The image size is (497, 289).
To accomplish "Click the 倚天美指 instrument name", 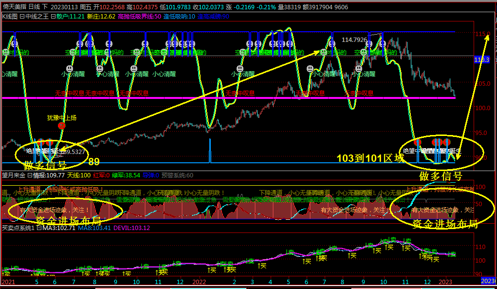I will click(x=14, y=7).
